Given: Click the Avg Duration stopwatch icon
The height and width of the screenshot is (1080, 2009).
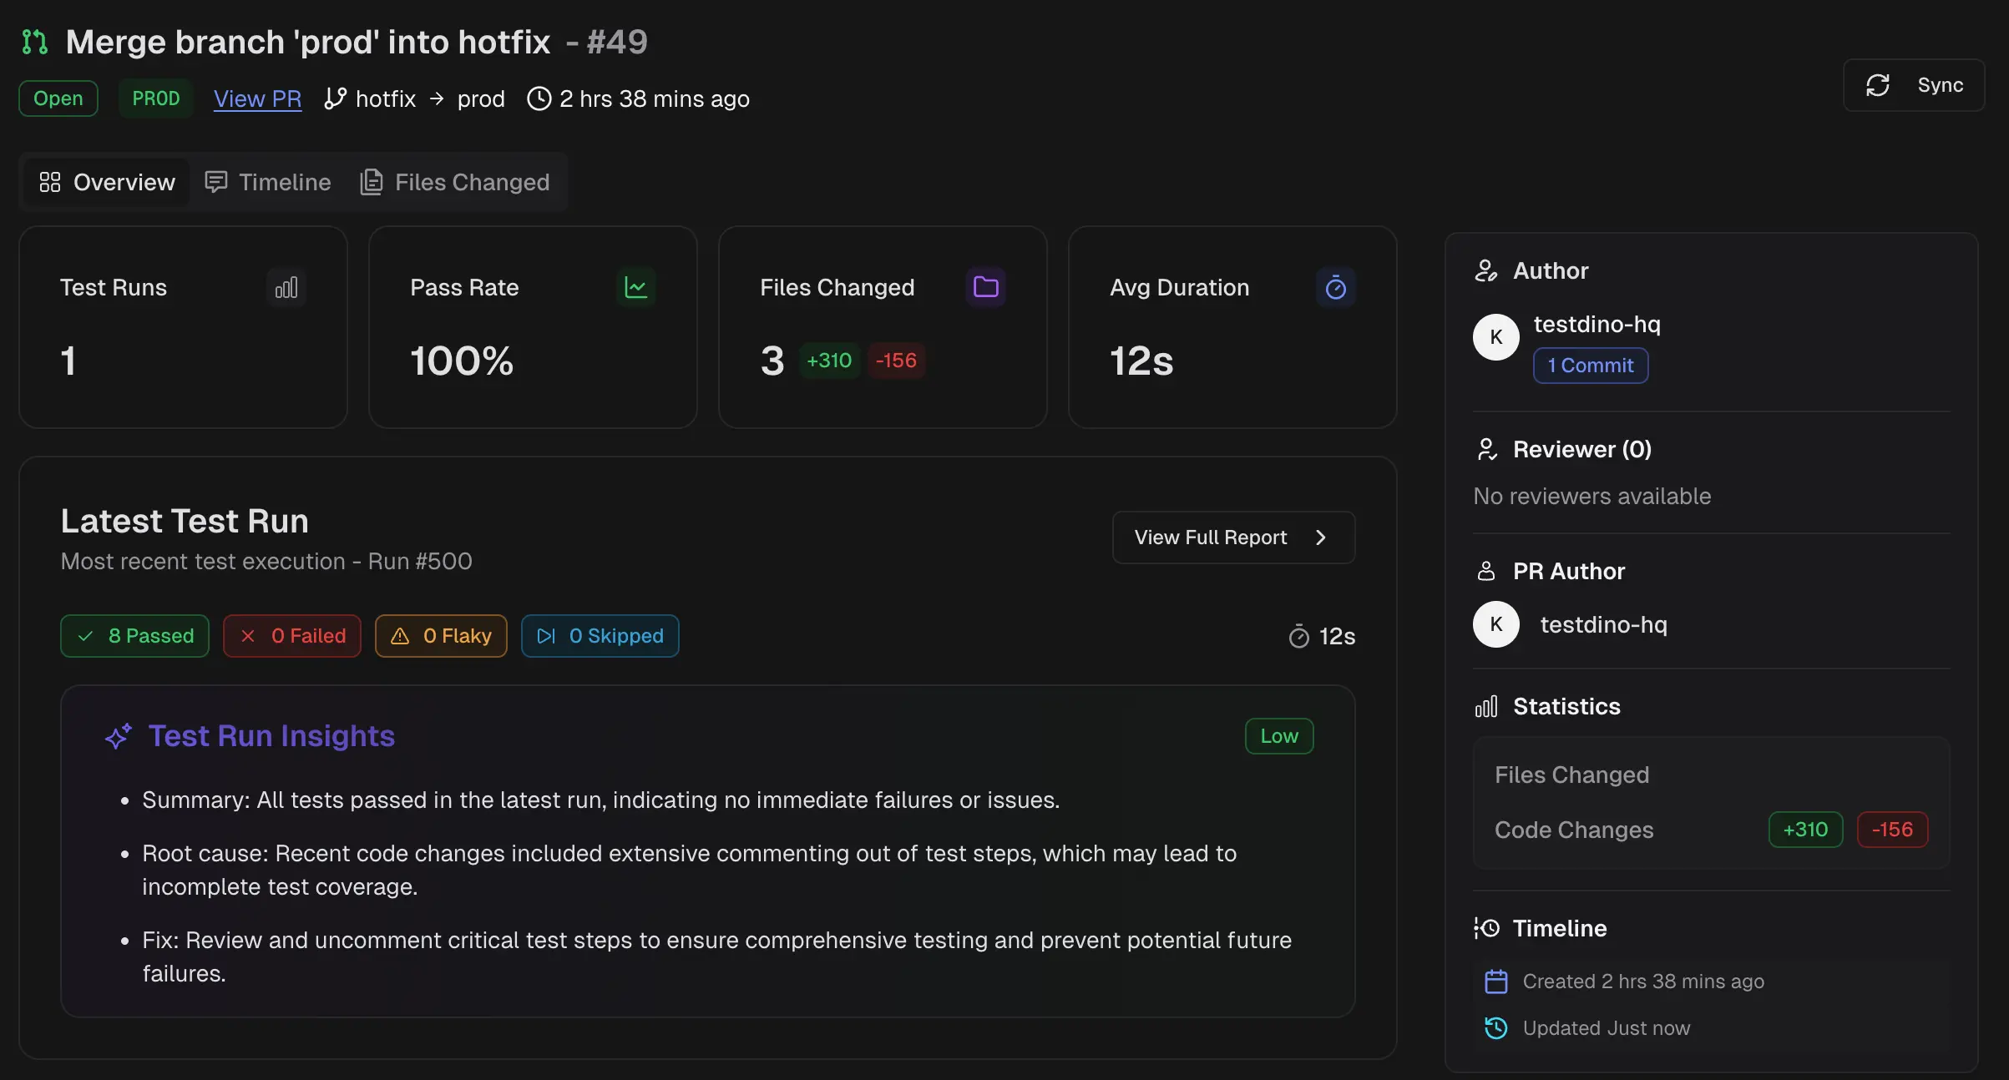Looking at the screenshot, I should [1336, 287].
